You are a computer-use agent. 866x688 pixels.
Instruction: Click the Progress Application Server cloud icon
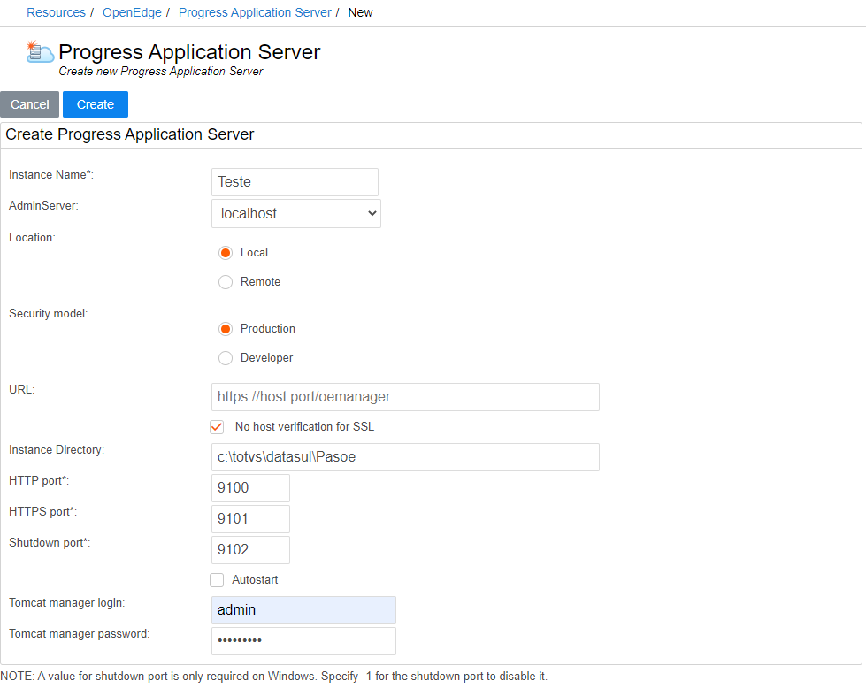41,52
